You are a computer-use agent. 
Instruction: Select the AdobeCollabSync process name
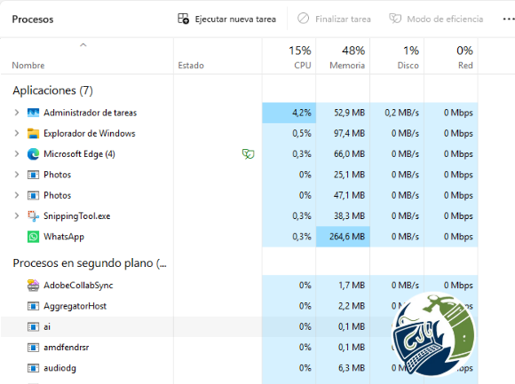point(78,286)
